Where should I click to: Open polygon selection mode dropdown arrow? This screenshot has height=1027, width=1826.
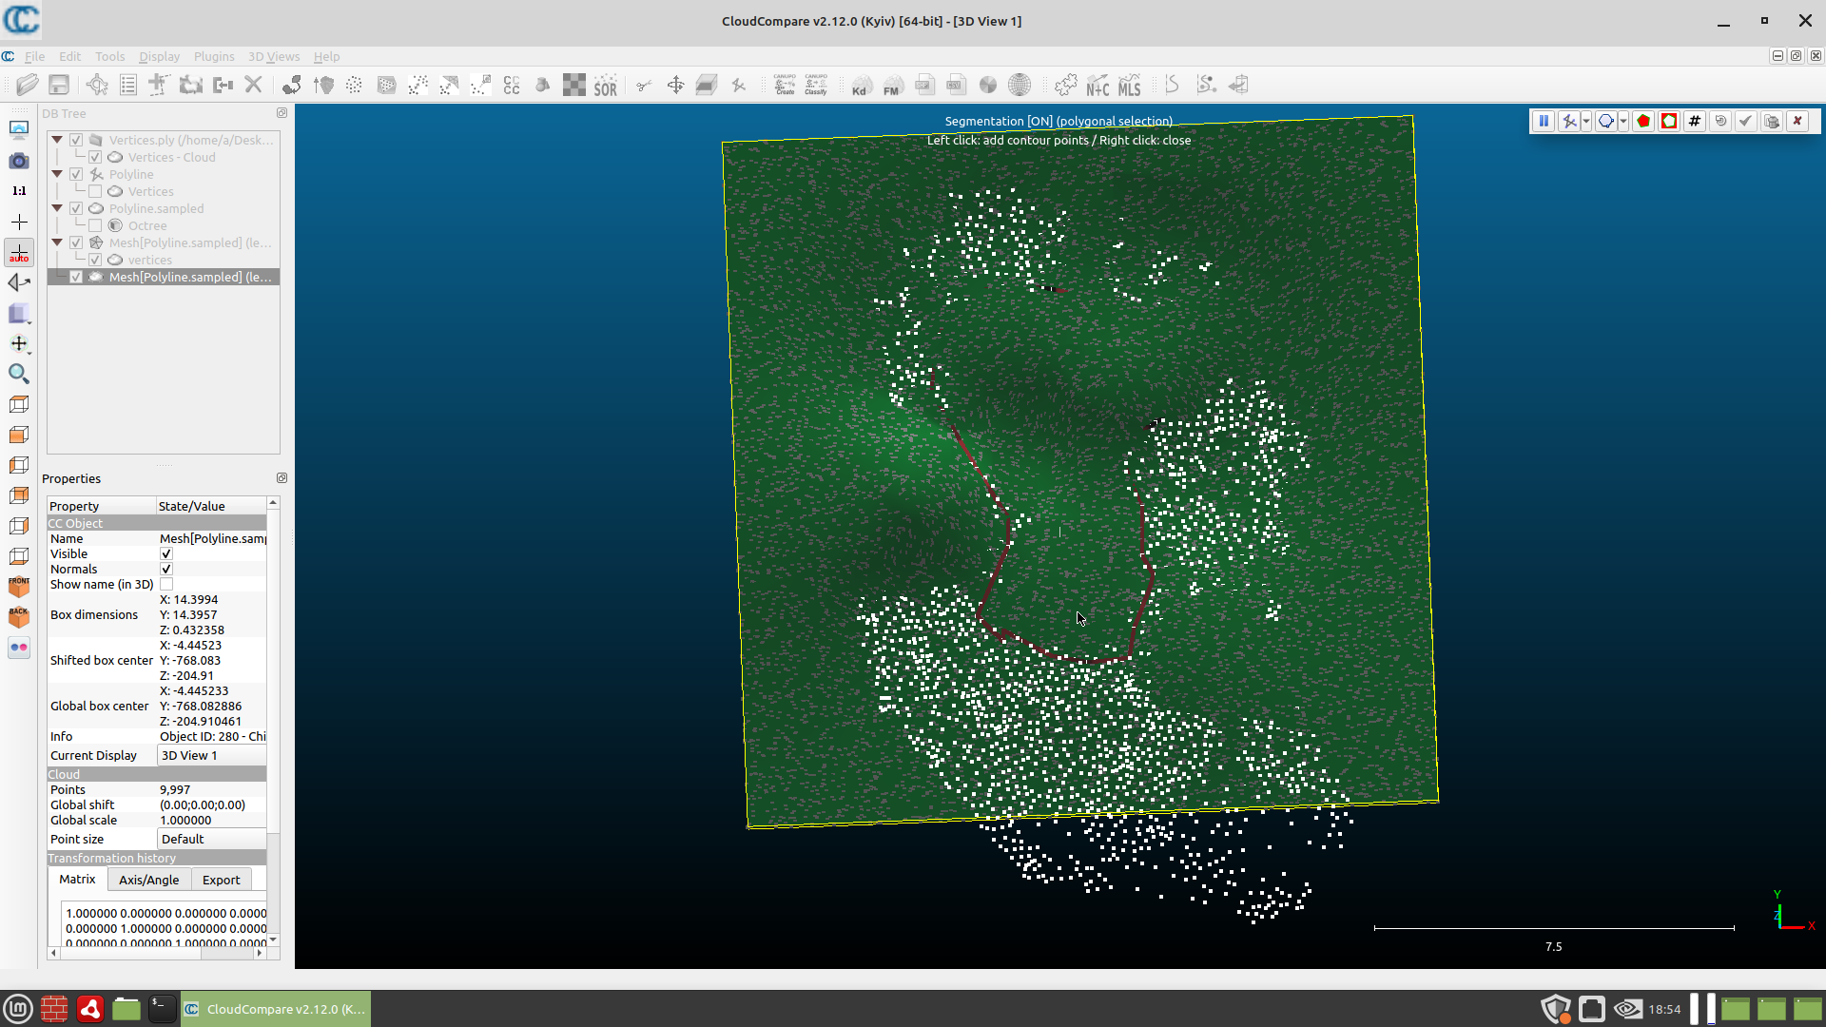tap(1623, 121)
